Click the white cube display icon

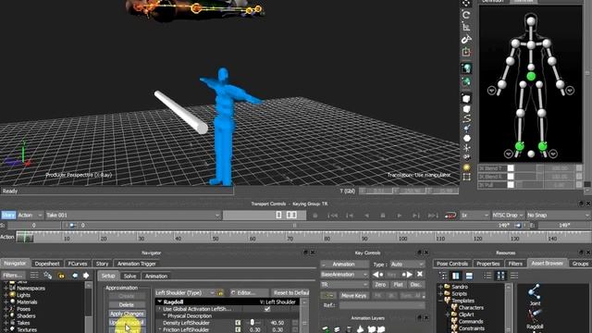pos(466,99)
